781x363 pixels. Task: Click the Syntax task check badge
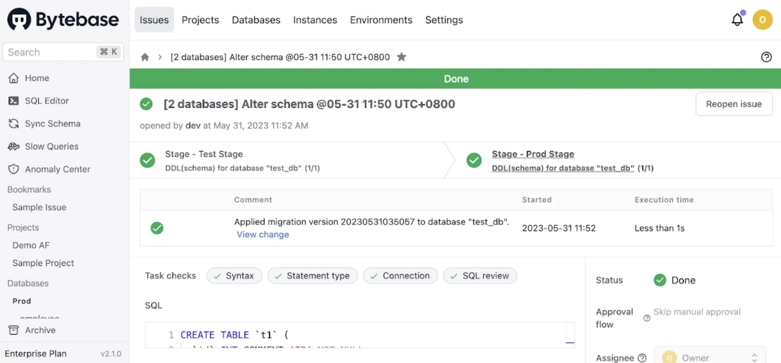[234, 276]
